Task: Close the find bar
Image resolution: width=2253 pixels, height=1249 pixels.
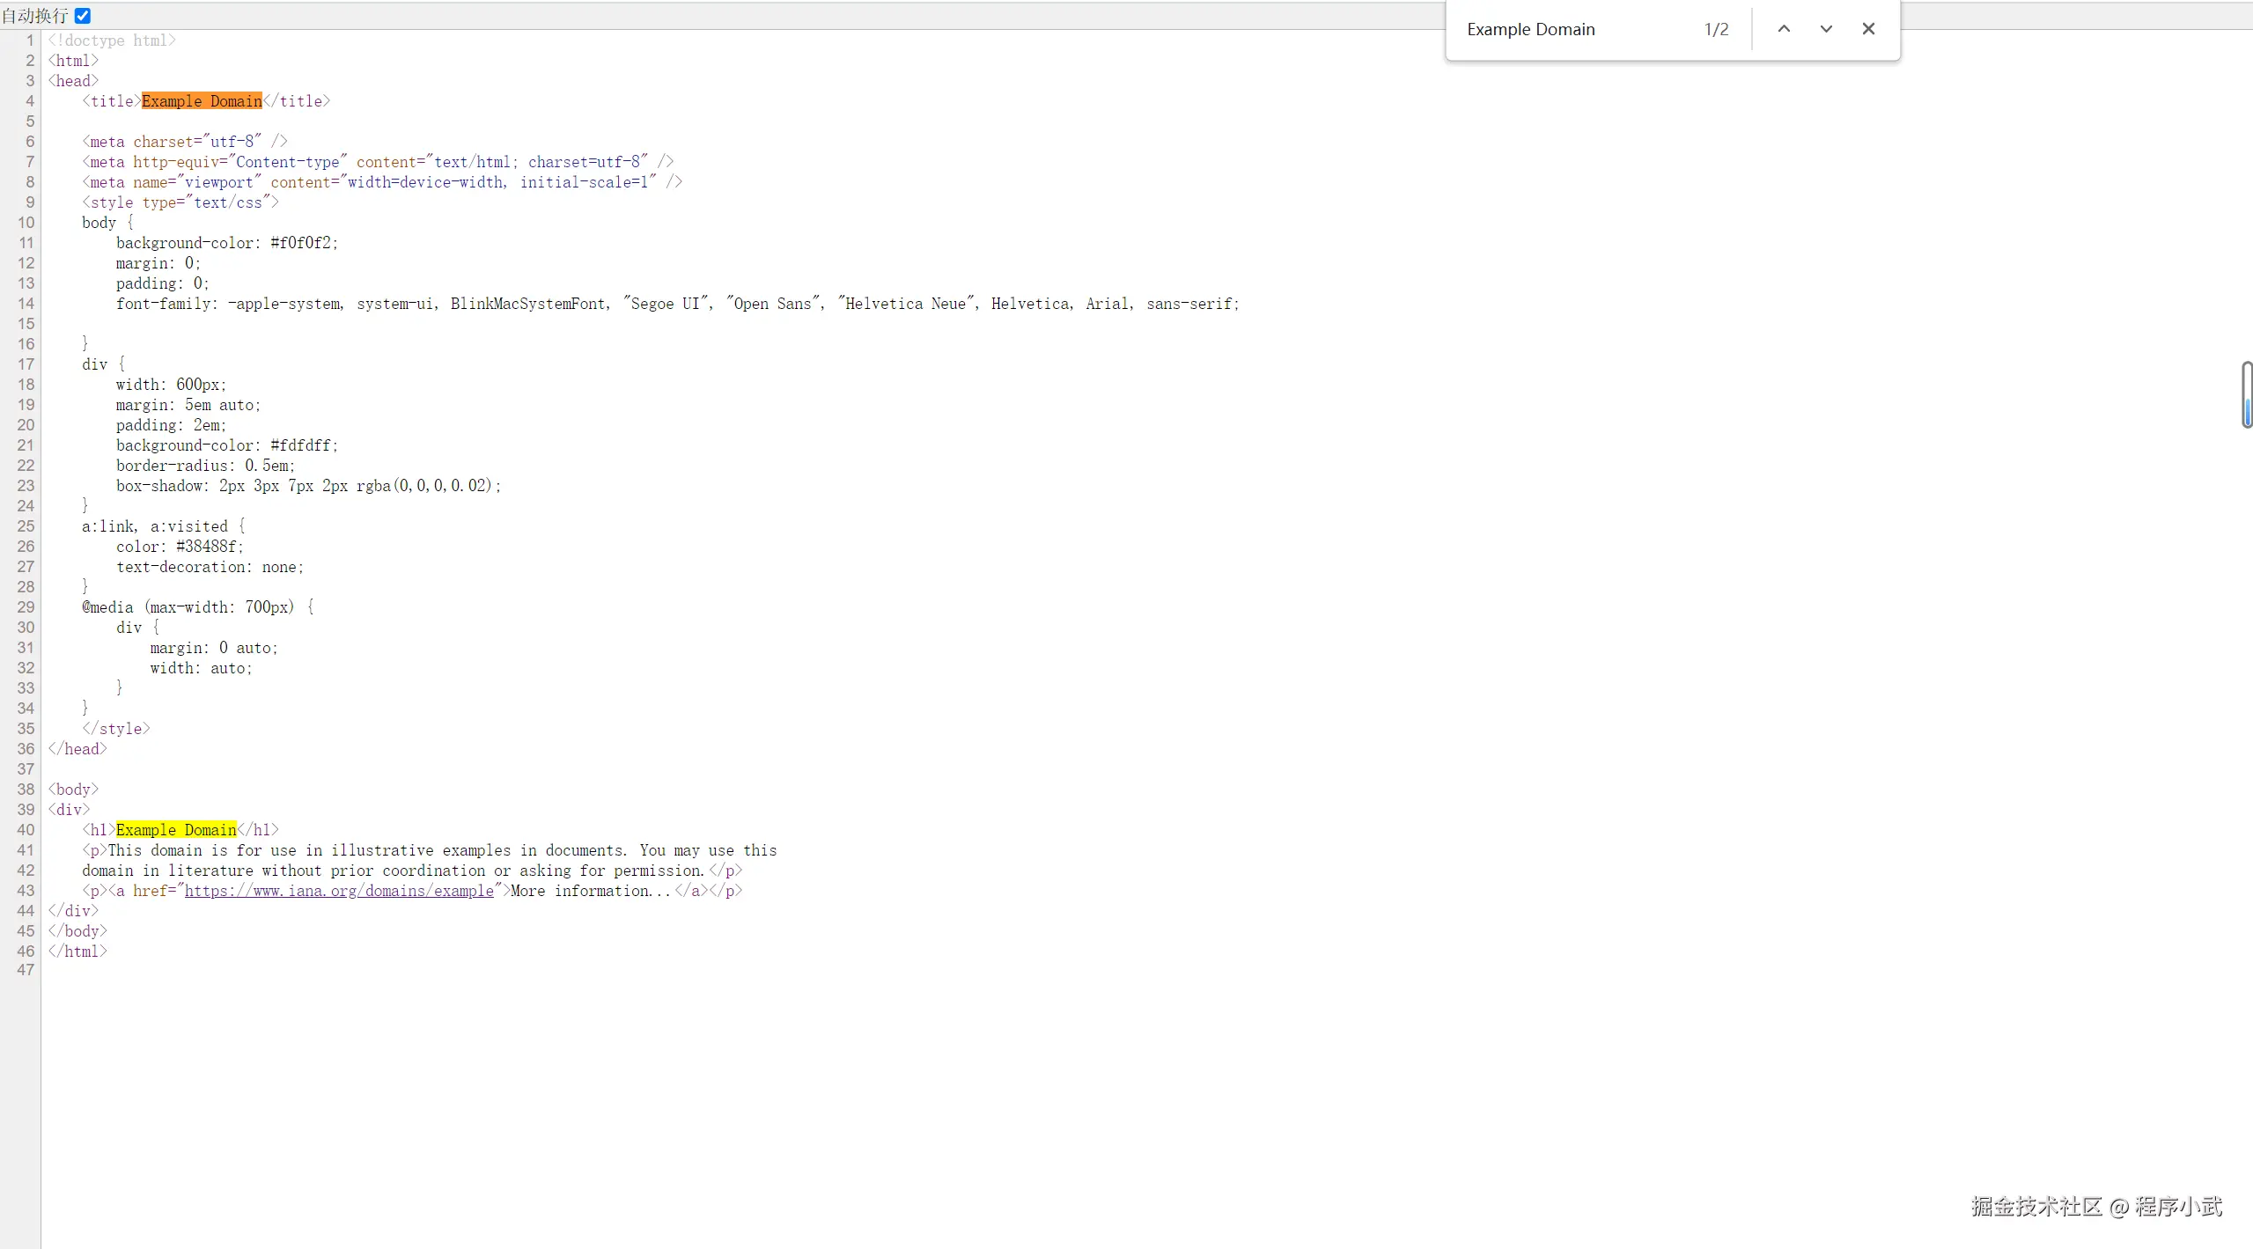Action: [x=1868, y=29]
